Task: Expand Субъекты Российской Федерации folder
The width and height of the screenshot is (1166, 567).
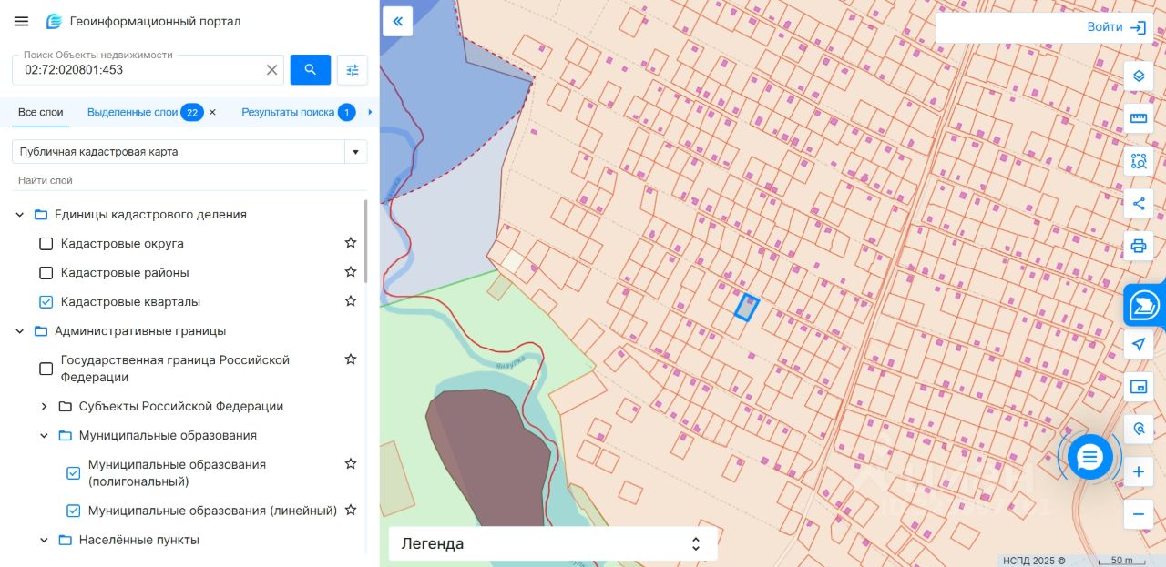Action: (44, 407)
